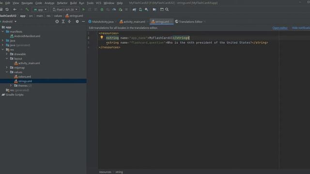
Task: Click Expand All in project panel
Action: (x=63, y=21)
